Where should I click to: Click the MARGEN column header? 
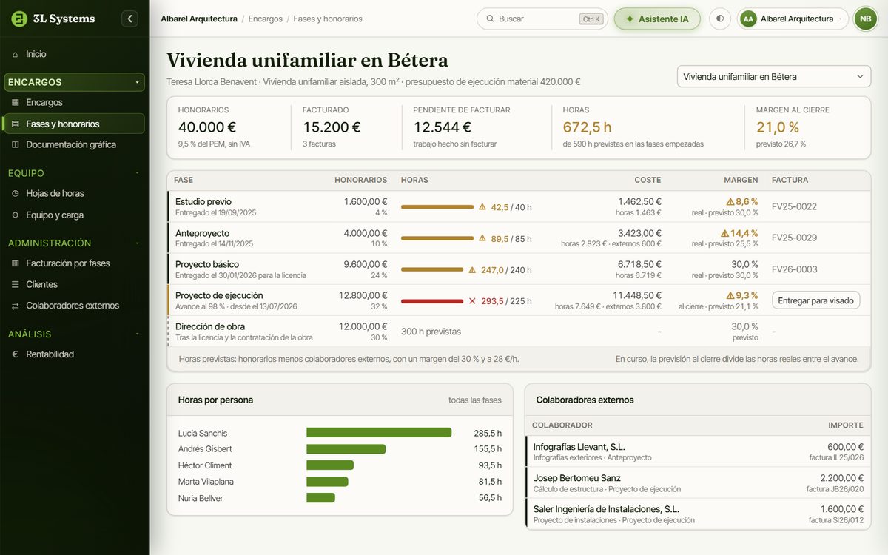tap(741, 180)
